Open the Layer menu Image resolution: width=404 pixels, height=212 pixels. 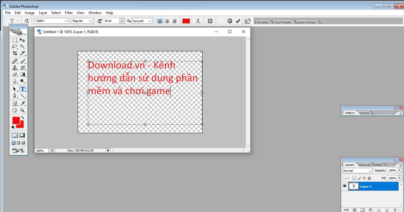click(x=43, y=13)
